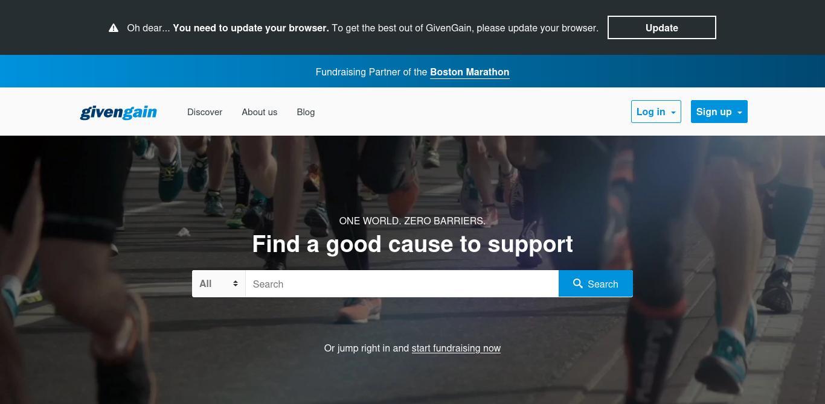Open the Discover menu item
Viewport: 825px width, 404px height.
click(x=205, y=112)
